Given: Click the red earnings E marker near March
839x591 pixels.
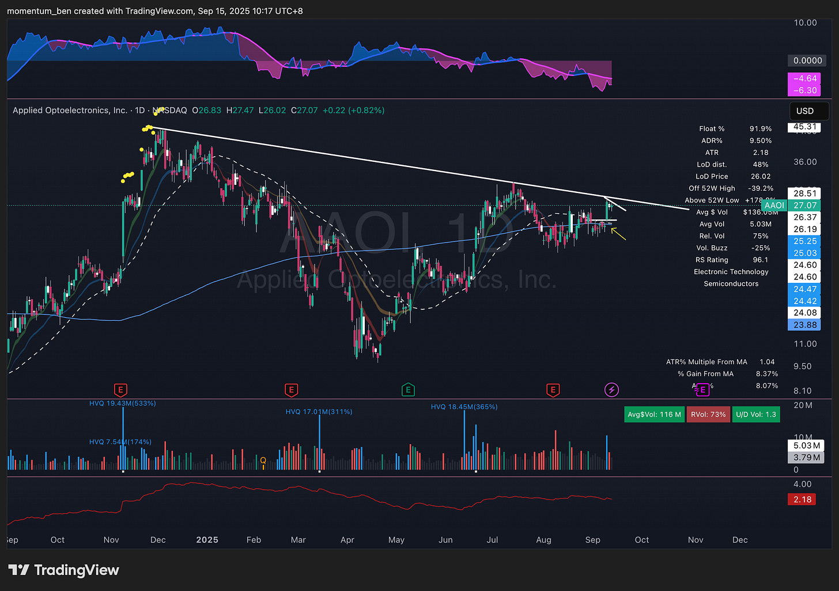Looking at the screenshot, I should [292, 390].
